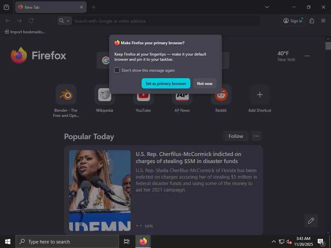Open the notification center icon

tap(321, 242)
